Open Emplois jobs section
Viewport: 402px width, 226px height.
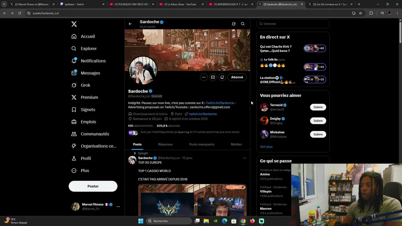pos(84,122)
